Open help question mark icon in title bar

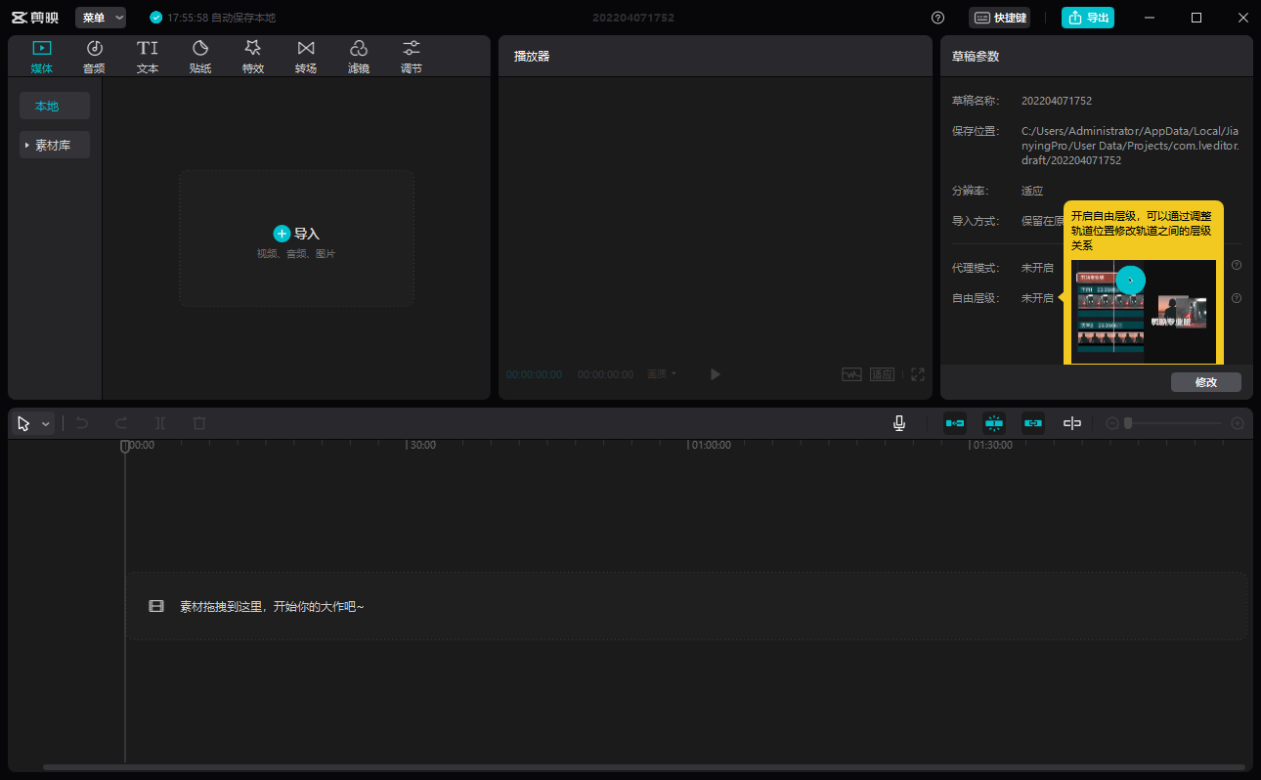pyautogui.click(x=938, y=18)
